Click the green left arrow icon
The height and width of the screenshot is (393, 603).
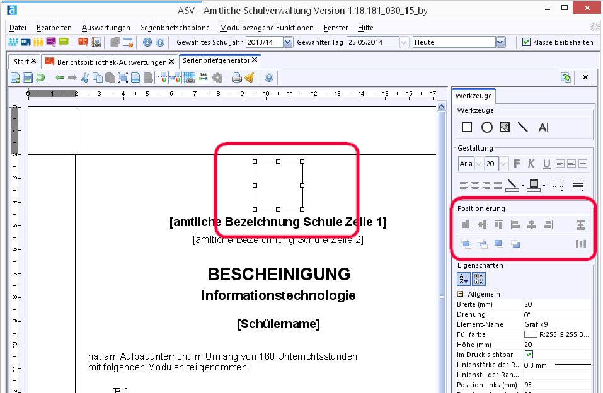click(x=60, y=78)
